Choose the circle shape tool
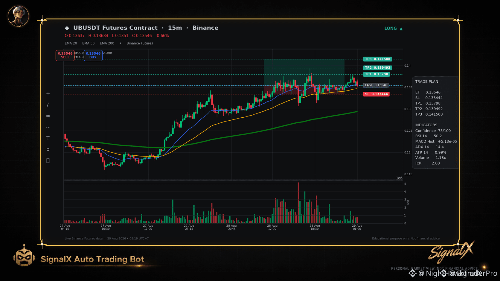 coord(48,149)
